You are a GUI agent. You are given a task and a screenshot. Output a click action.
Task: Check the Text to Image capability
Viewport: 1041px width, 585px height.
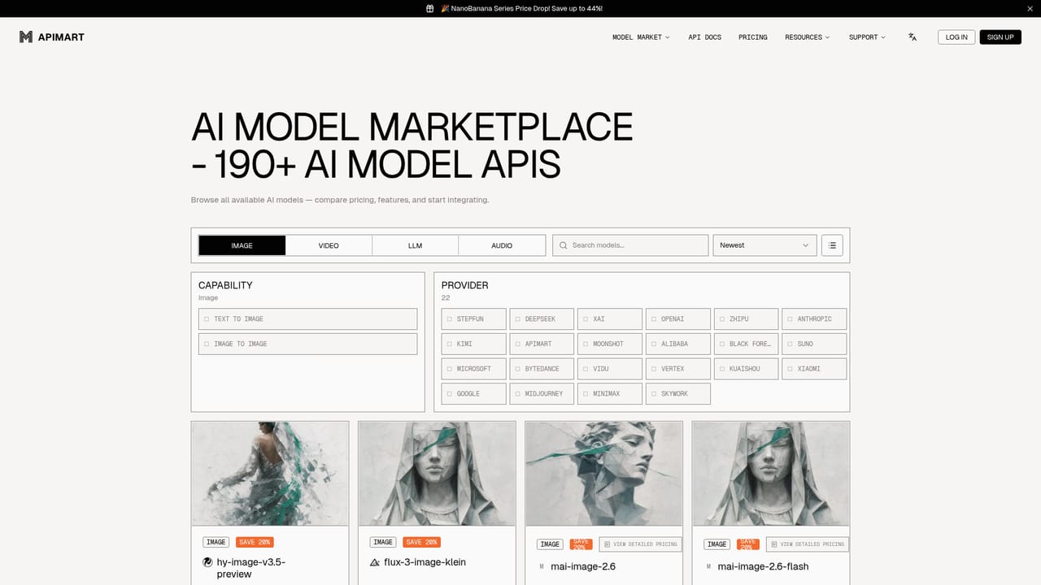(x=307, y=318)
